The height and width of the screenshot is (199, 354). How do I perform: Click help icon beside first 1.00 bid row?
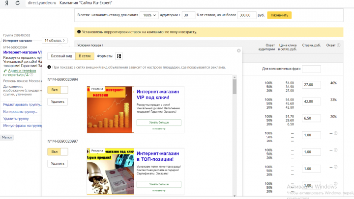tap(335, 133)
